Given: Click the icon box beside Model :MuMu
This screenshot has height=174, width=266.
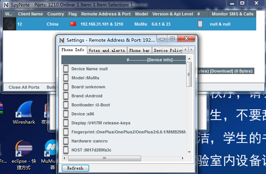Looking at the screenshot, I should (66, 78).
